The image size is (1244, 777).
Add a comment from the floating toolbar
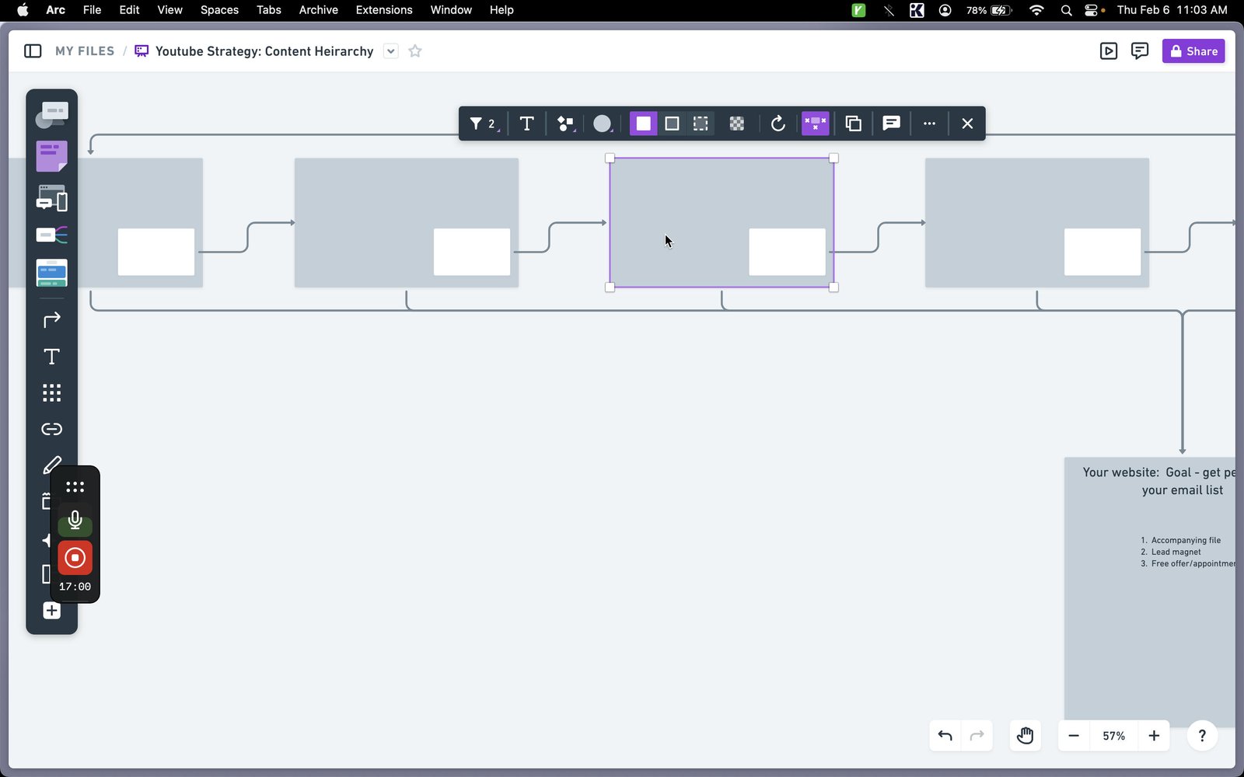point(891,124)
